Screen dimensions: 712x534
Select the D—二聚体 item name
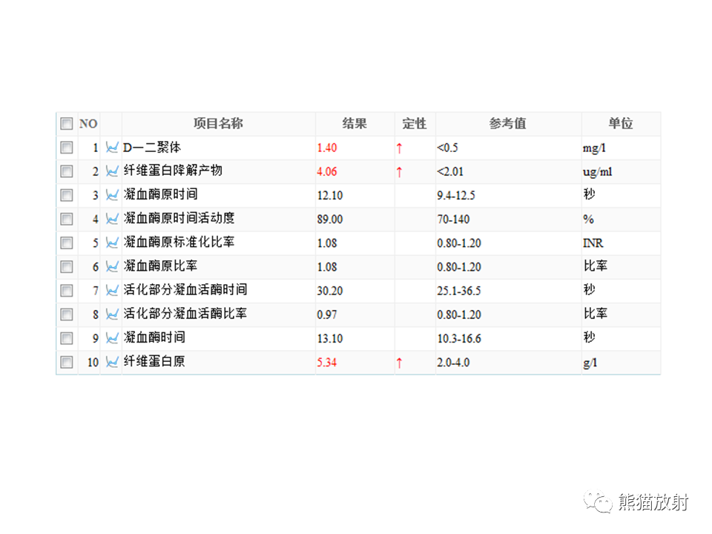(152, 147)
